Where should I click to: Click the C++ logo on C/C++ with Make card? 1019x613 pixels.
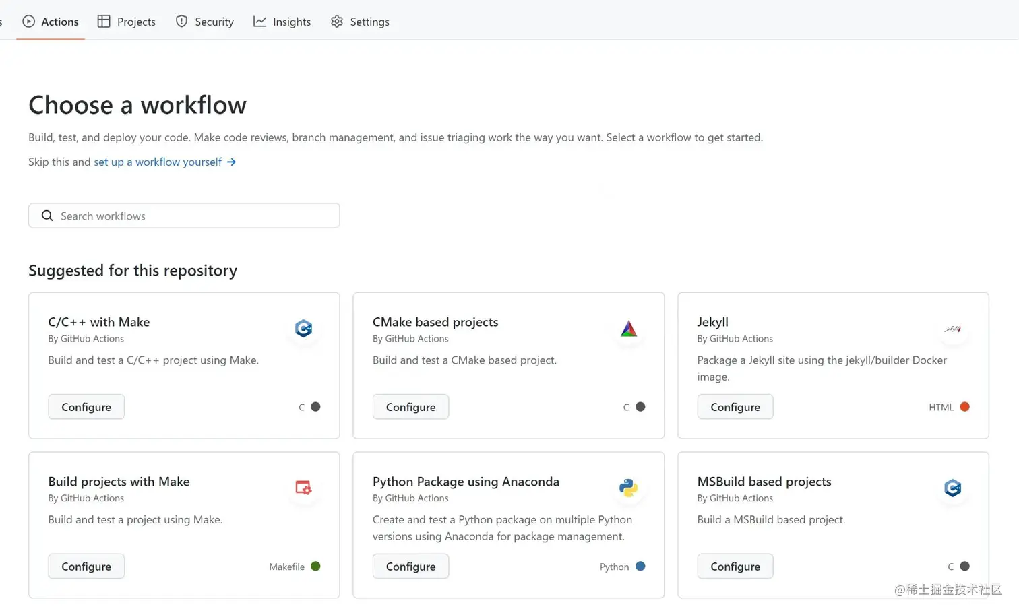coord(304,329)
